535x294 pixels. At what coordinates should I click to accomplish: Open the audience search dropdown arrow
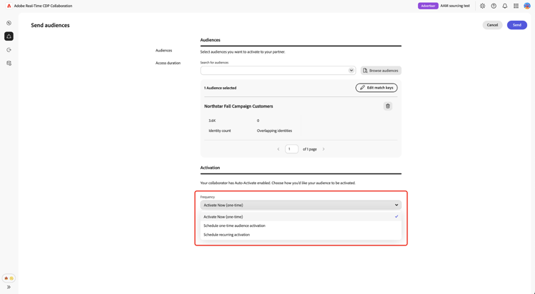(x=351, y=71)
